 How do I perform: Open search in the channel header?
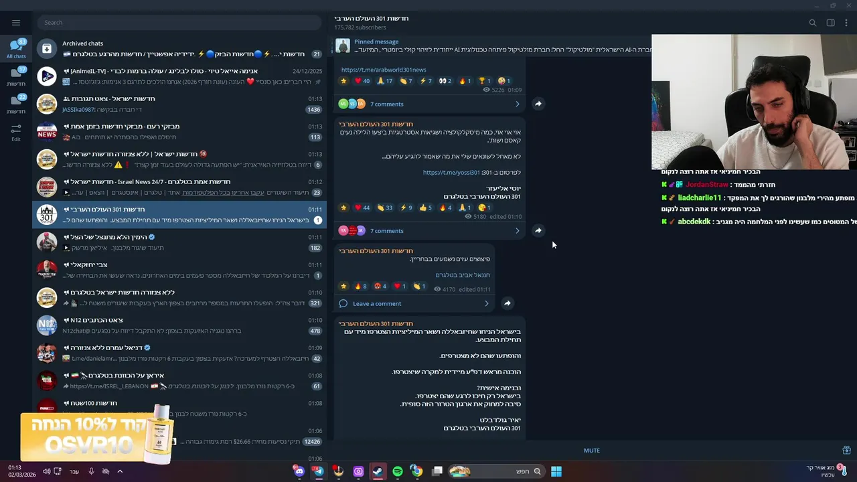(813, 23)
